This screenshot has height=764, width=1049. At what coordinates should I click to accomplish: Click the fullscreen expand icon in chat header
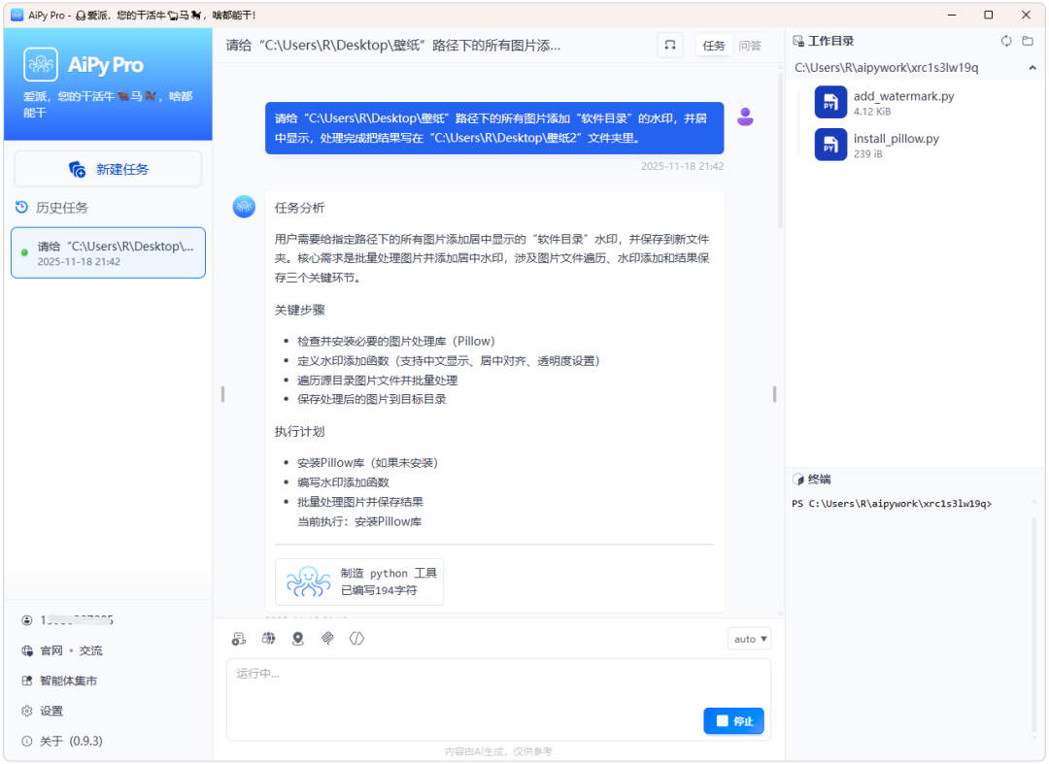point(669,46)
